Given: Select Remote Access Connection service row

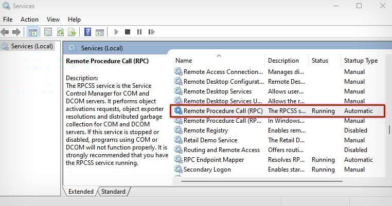Looking at the screenshot, I should (279, 72).
